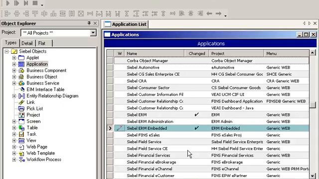Select the Application List tab
Image resolution: width=319 pixels, height=179 pixels.
click(126, 24)
